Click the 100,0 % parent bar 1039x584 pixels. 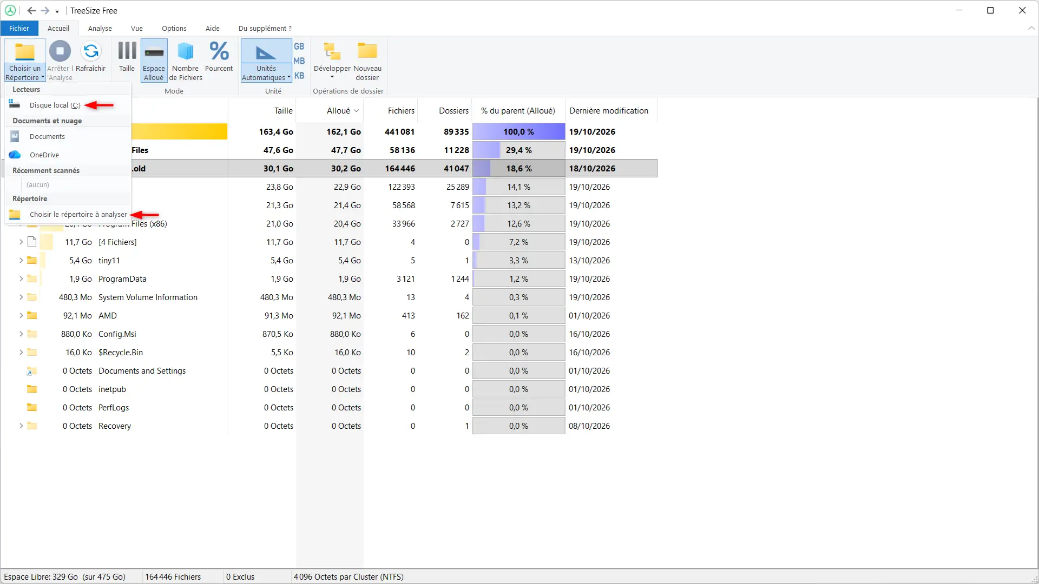coord(518,131)
